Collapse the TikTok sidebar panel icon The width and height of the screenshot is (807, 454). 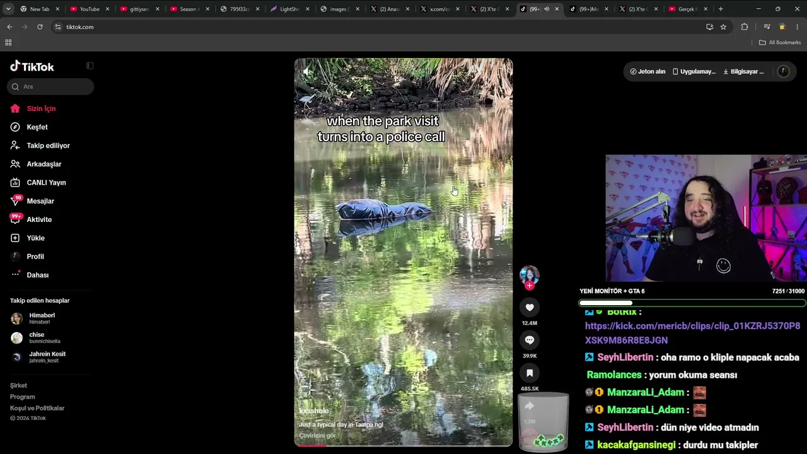click(x=90, y=66)
